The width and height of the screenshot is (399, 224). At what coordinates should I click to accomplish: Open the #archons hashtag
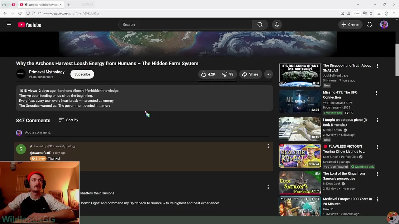[65, 91]
